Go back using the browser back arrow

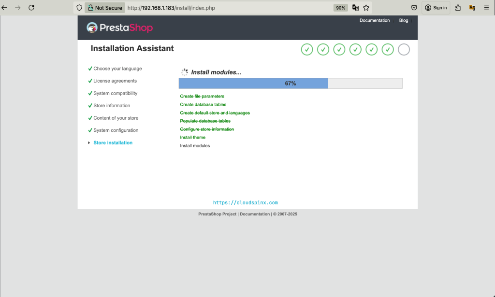click(4, 8)
